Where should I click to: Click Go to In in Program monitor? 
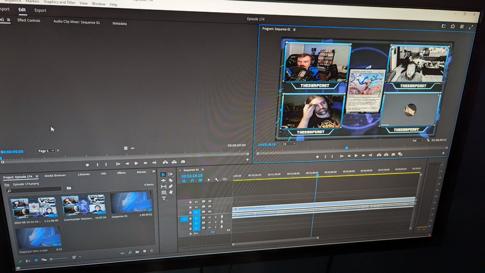tap(341, 156)
